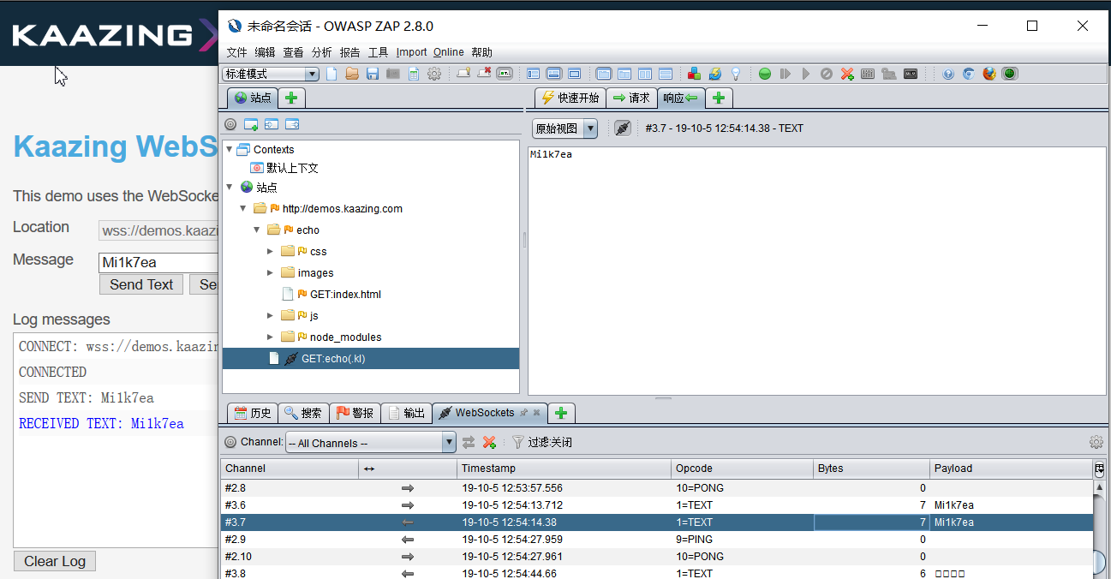Click the add custom breakpoint red X icon
Viewport: 1111px width, 579px height.
point(847,75)
